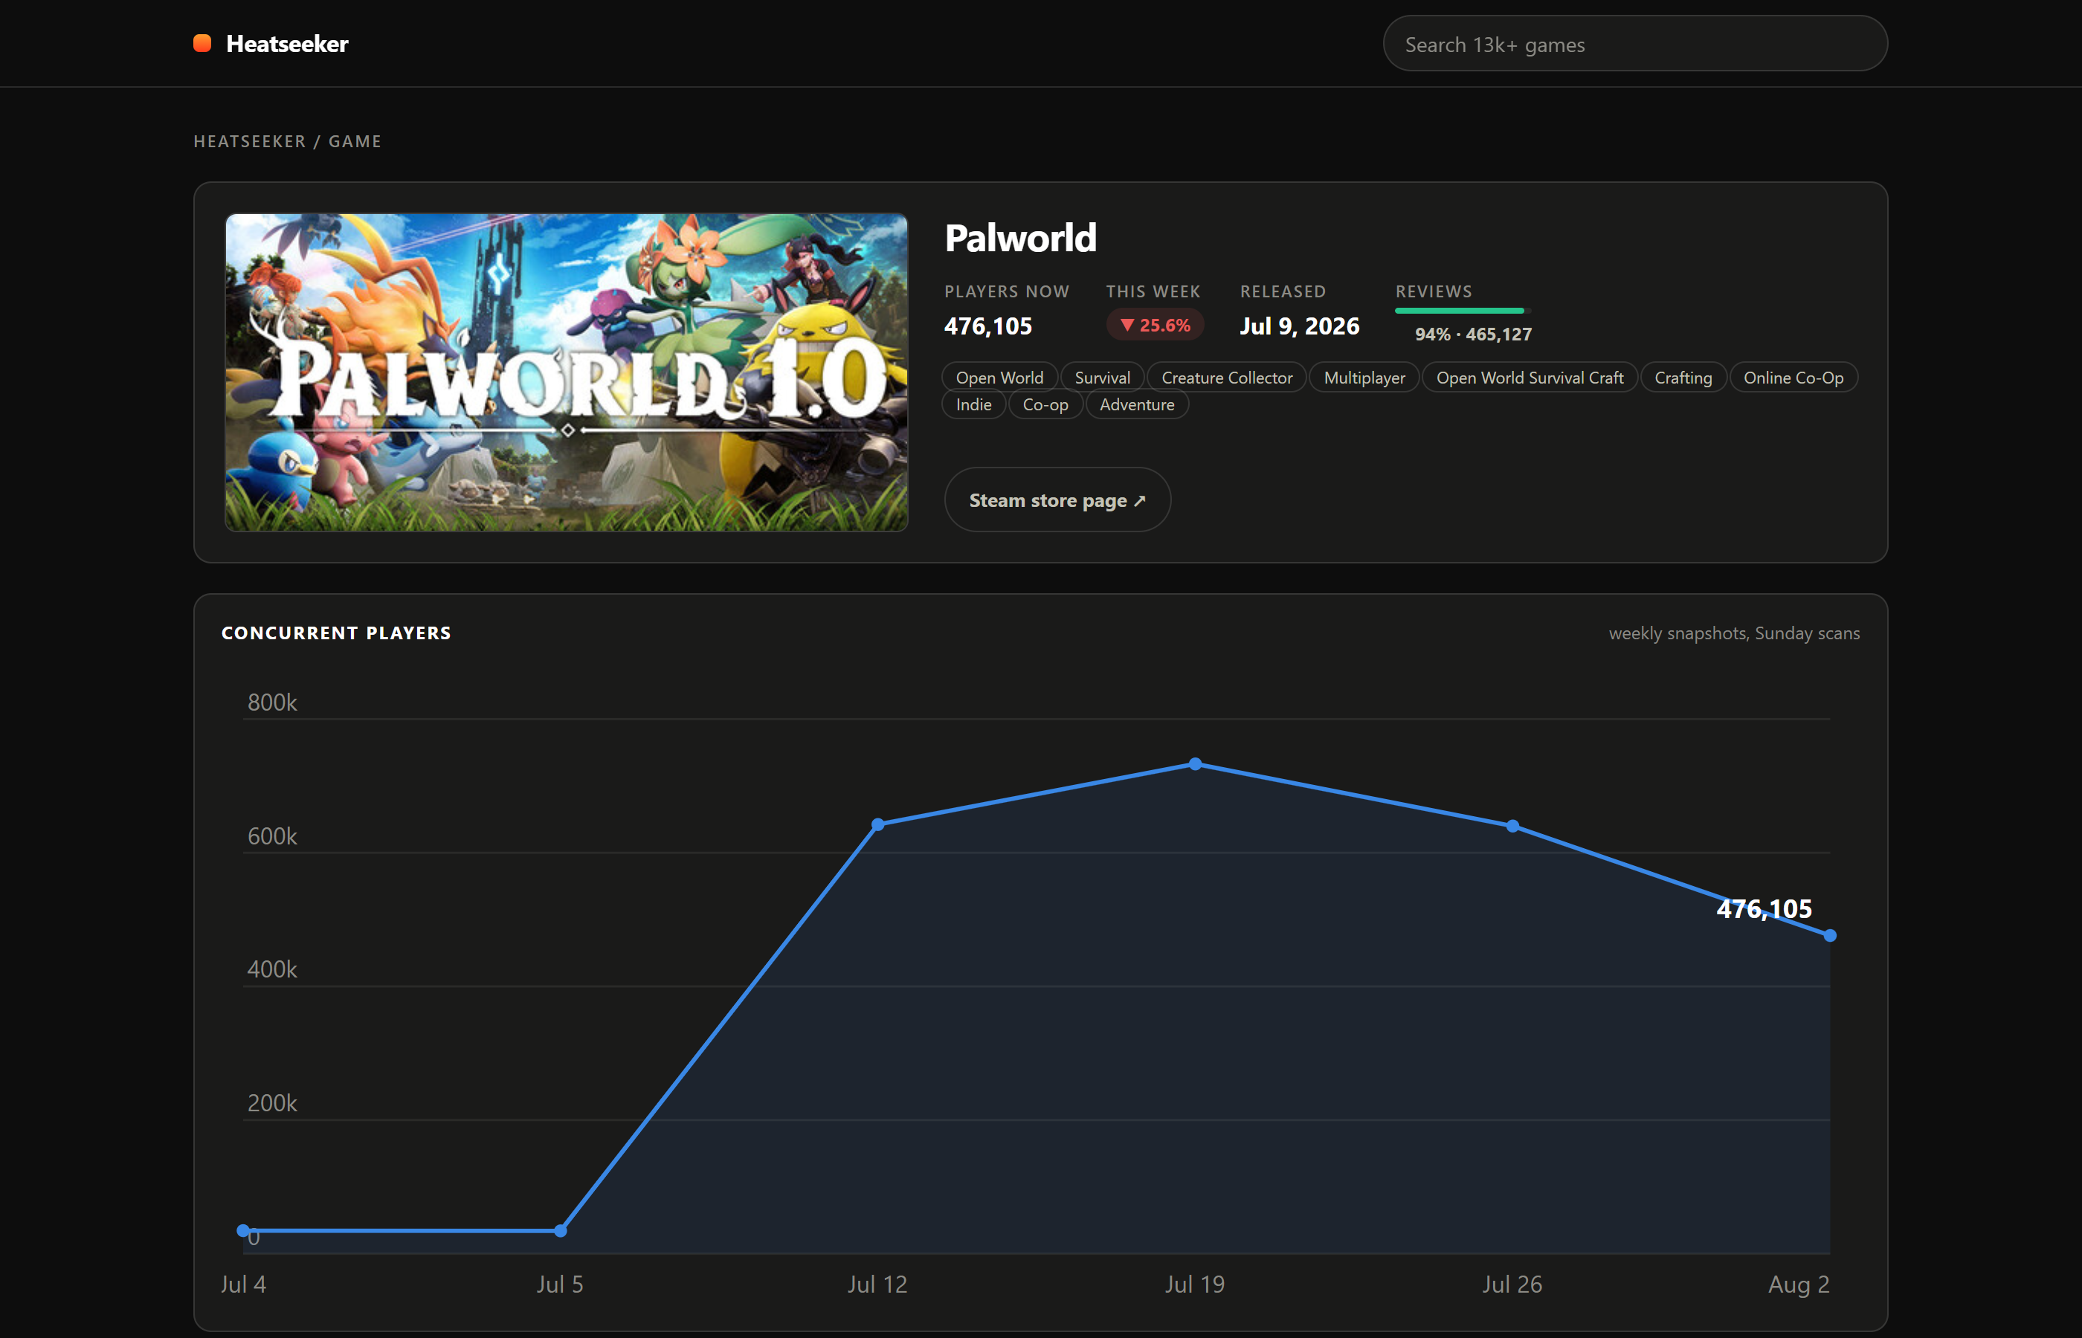Click the 600k axis label

pos(272,836)
